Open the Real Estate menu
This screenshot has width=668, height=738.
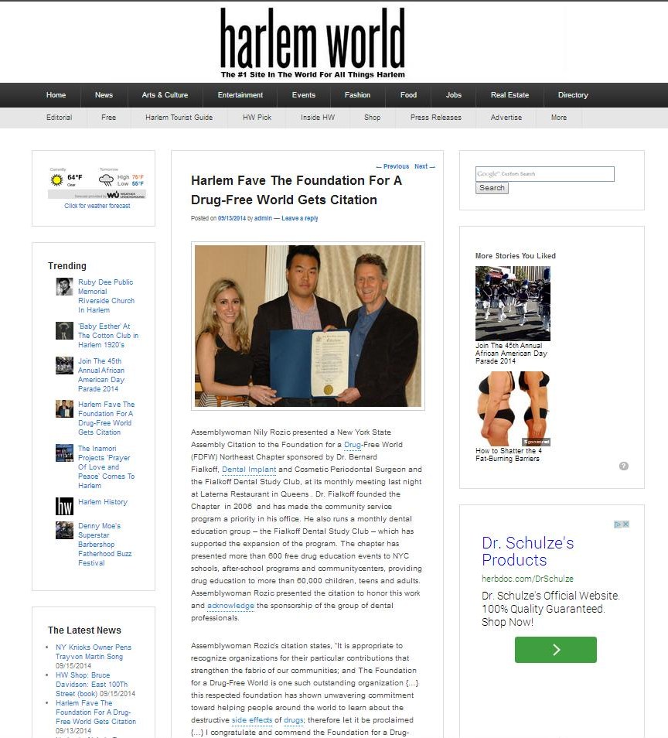[510, 95]
